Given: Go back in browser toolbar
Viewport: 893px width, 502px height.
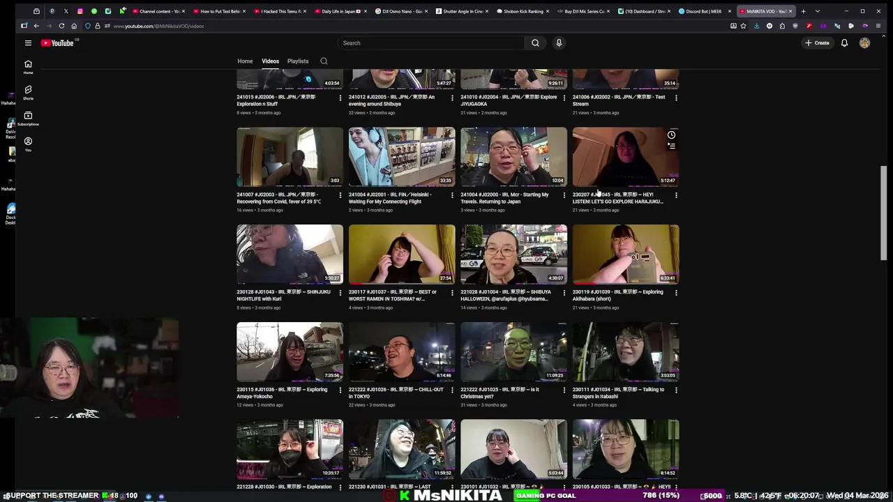Looking at the screenshot, I should coord(36,26).
